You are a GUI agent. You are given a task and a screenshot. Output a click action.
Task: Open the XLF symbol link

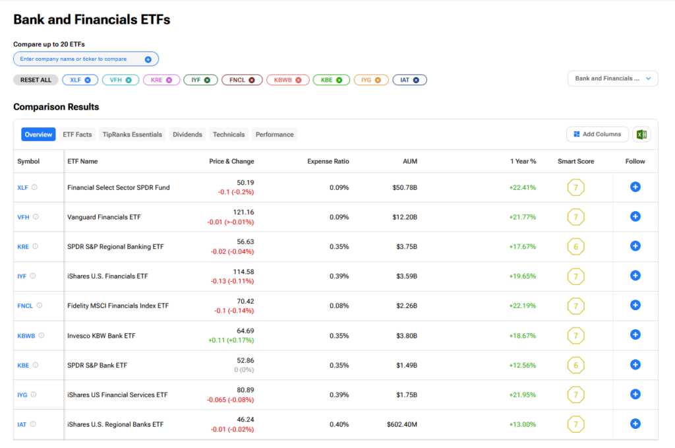(x=22, y=188)
